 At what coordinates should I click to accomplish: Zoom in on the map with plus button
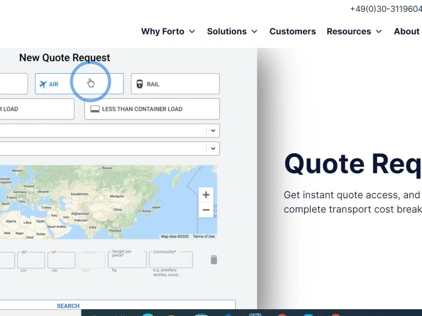click(x=206, y=195)
